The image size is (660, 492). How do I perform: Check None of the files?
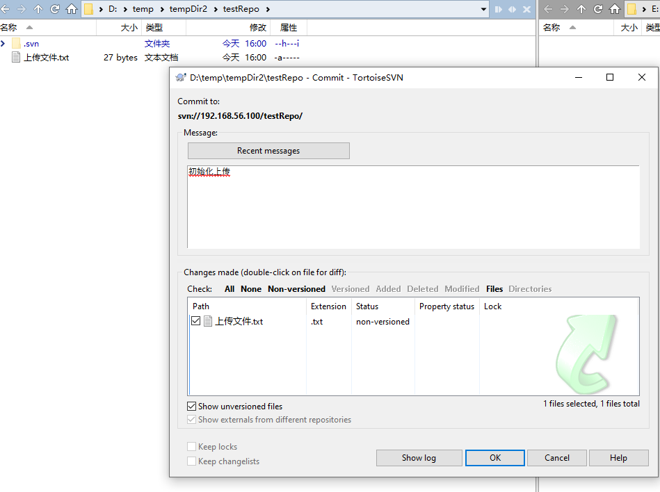pyautogui.click(x=251, y=289)
